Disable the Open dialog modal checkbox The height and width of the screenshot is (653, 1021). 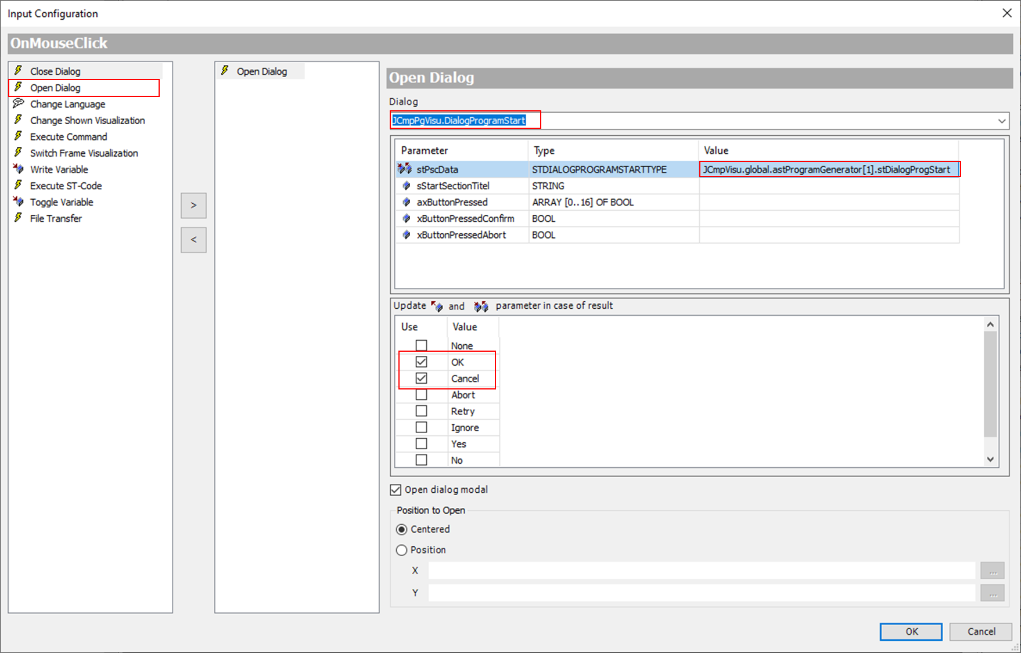(x=396, y=490)
